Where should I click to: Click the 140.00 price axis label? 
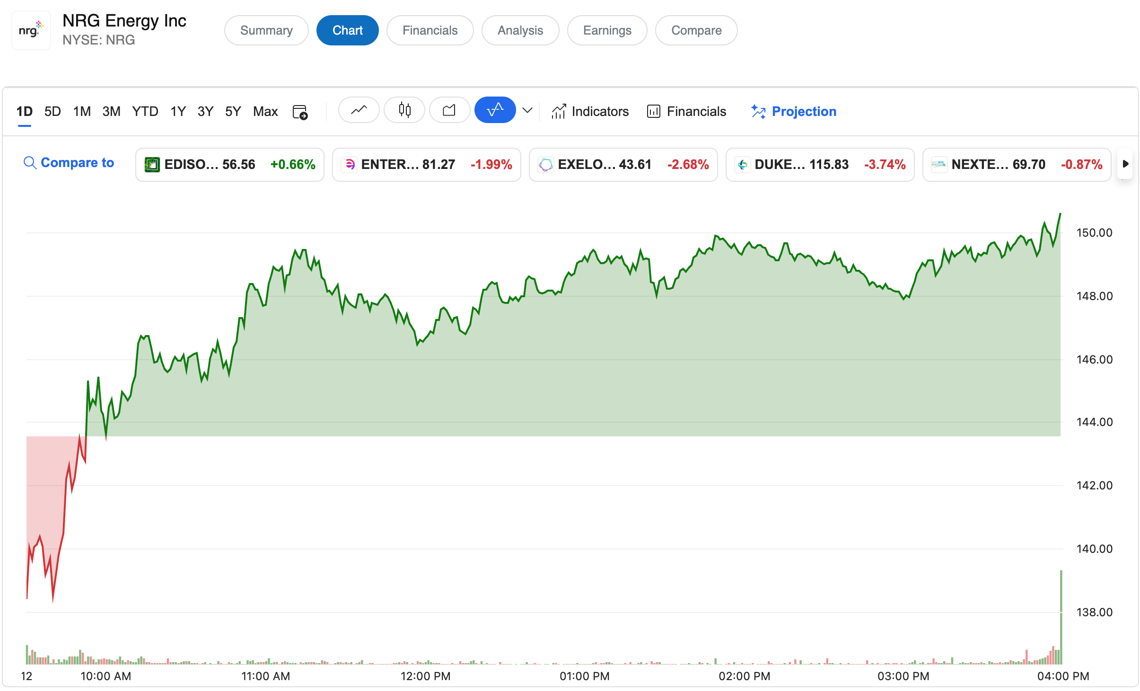(1094, 549)
